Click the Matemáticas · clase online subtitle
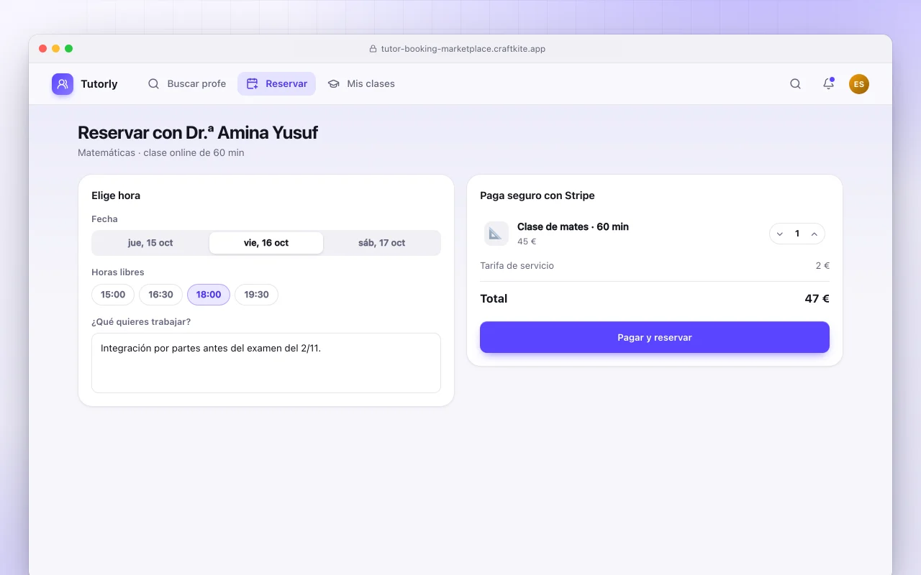The height and width of the screenshot is (575, 921). coord(161,153)
